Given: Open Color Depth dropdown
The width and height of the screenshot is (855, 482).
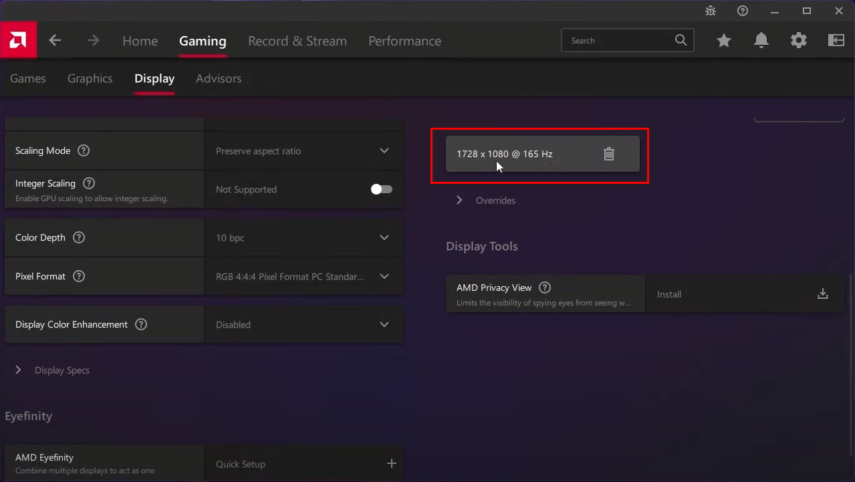Looking at the screenshot, I should click(x=303, y=238).
